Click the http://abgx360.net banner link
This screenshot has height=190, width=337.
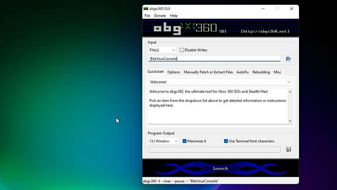[265, 31]
